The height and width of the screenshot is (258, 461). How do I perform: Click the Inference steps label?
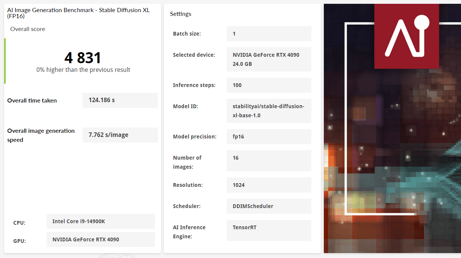(194, 85)
